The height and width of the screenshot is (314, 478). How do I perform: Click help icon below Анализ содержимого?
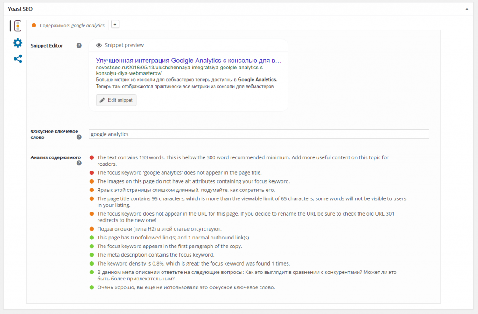point(79,163)
